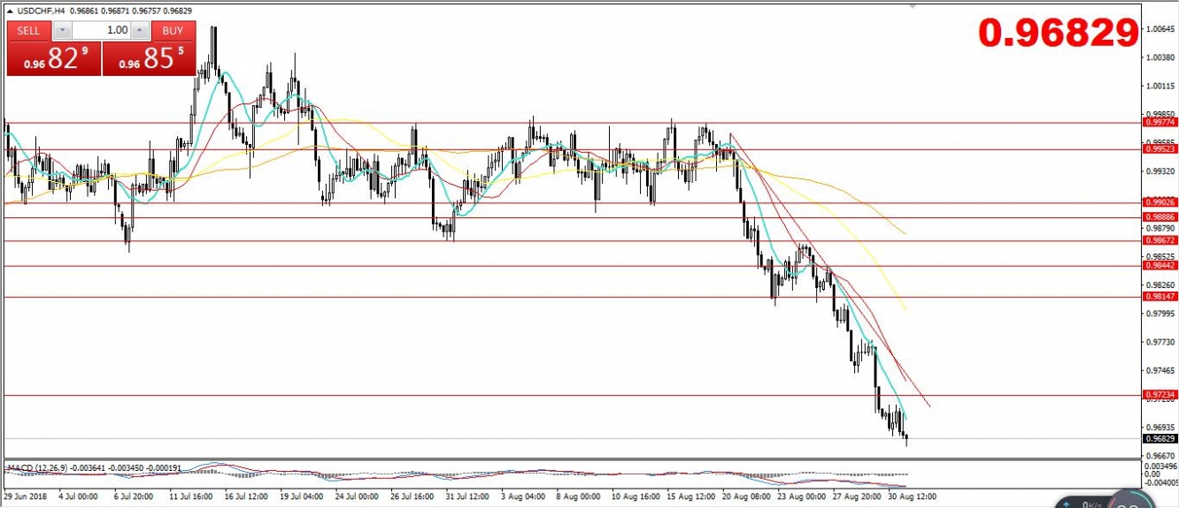Click the current price 0.96829 axis tag
This screenshot has height=508, width=1179.
point(1160,438)
